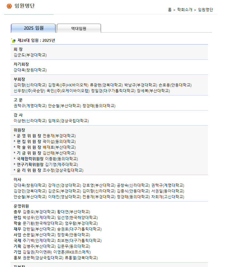Click the 차기회장 section heading
Screen dimensions: 229x267
[21, 64]
